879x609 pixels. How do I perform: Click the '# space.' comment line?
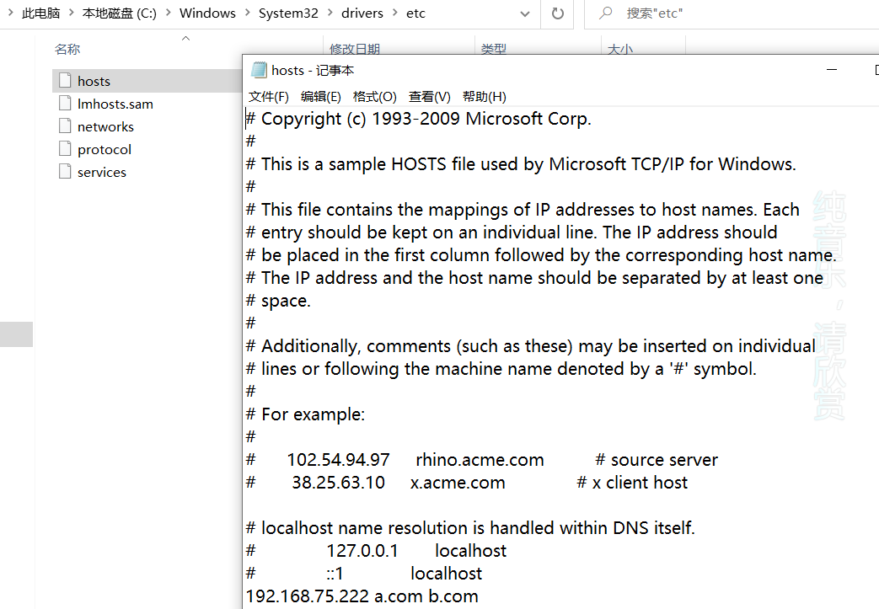278,301
